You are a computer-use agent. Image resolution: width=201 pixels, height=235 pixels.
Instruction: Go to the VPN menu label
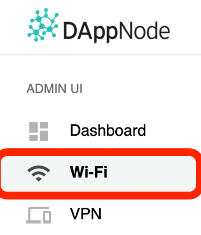point(86,214)
